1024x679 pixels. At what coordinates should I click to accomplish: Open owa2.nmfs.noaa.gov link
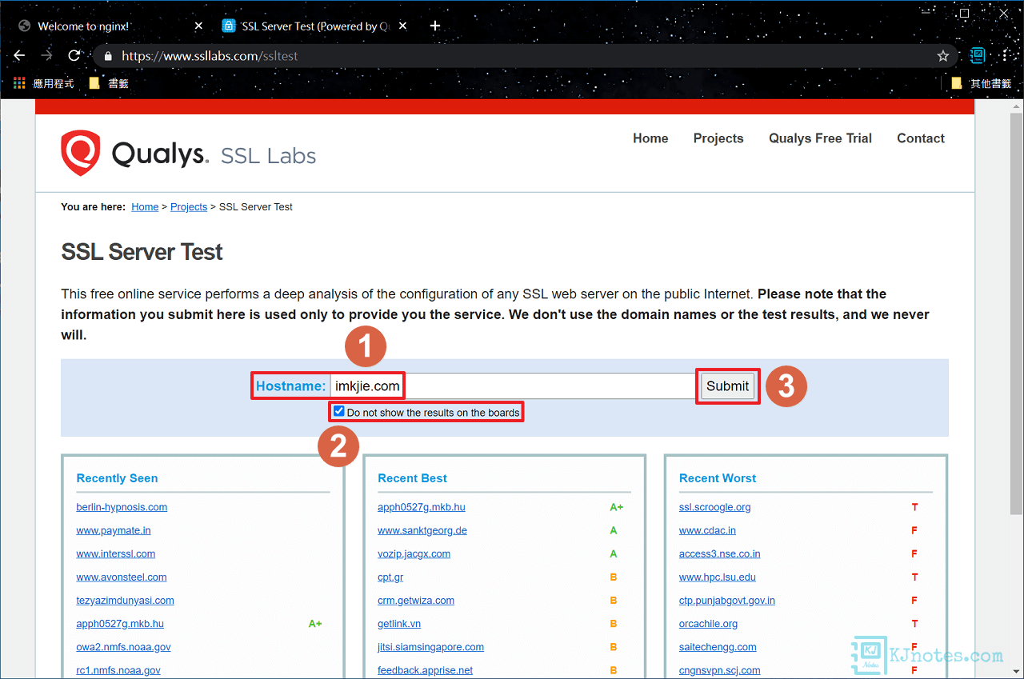point(123,646)
